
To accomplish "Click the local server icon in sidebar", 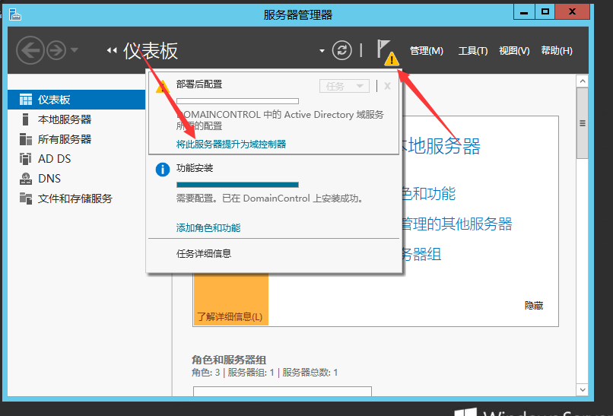I will 25,119.
